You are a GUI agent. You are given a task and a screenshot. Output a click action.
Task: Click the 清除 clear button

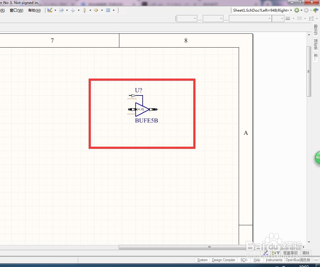coord(306,253)
